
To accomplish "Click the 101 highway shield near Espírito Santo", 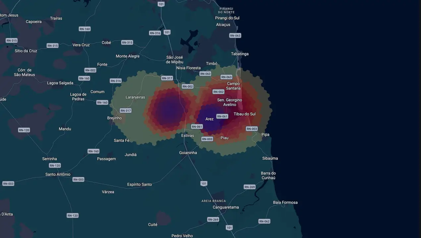I will tap(204, 183).
